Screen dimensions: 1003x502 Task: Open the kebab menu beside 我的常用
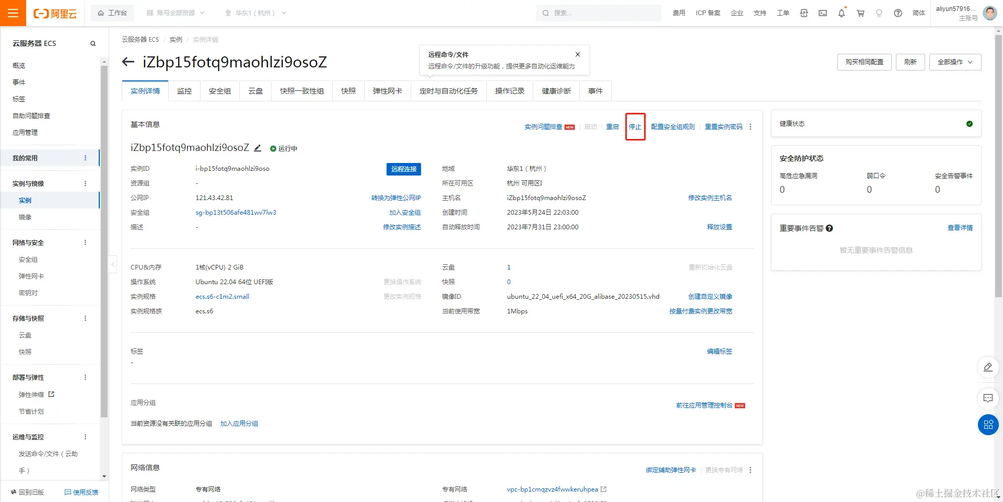click(86, 158)
